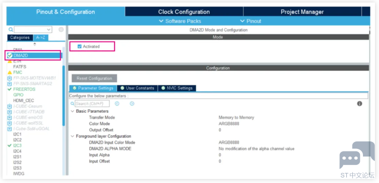Click the Output Offset value 0
The image size is (379, 183).
pos(220,130)
